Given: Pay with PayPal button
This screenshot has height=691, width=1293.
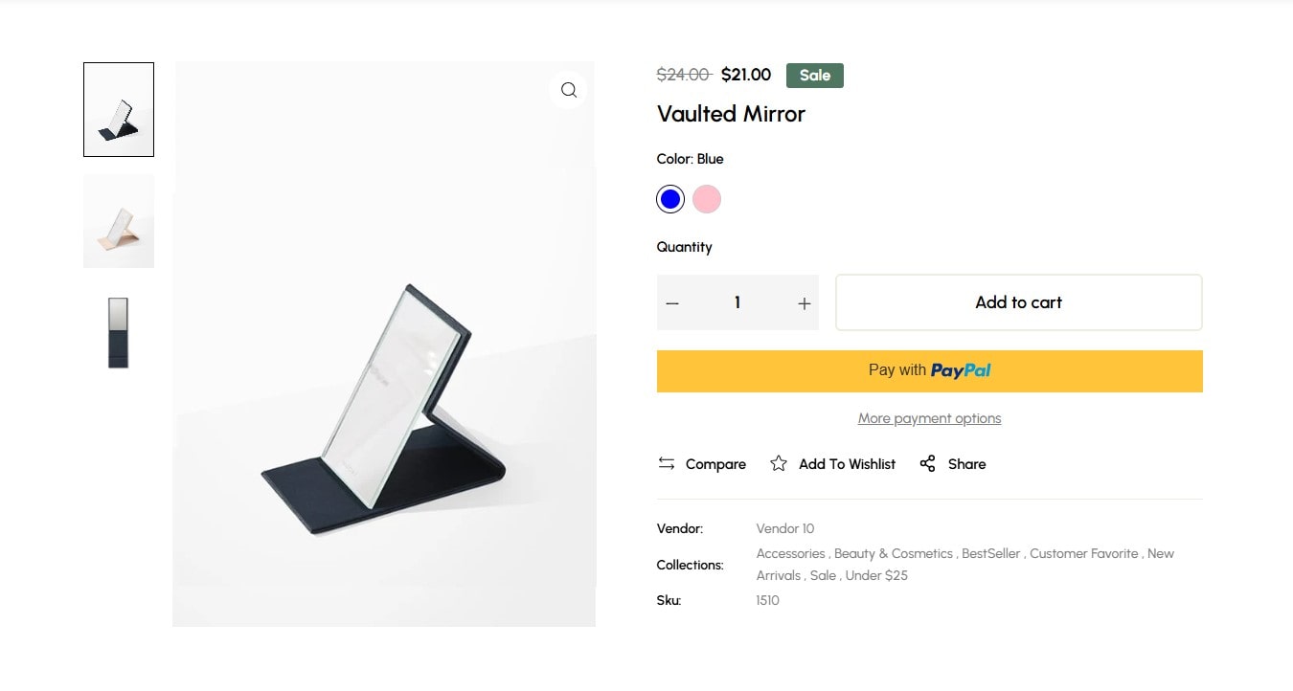Looking at the screenshot, I should 930,371.
